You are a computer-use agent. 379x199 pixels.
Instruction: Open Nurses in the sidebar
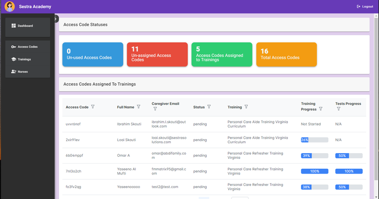(x=28, y=71)
